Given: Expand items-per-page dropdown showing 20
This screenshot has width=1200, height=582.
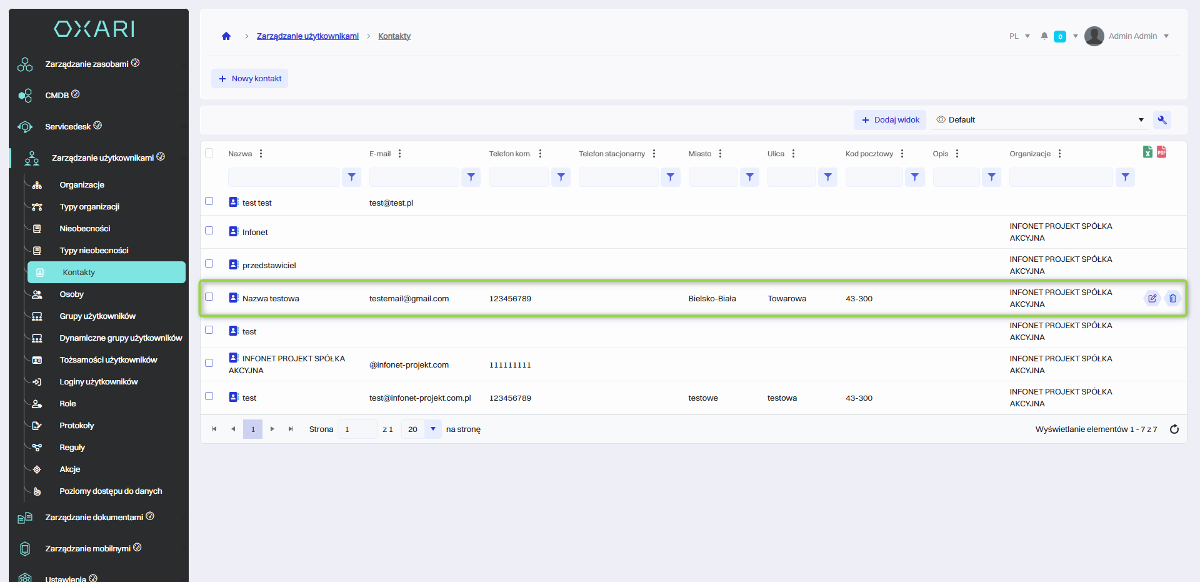Looking at the screenshot, I should [x=432, y=429].
